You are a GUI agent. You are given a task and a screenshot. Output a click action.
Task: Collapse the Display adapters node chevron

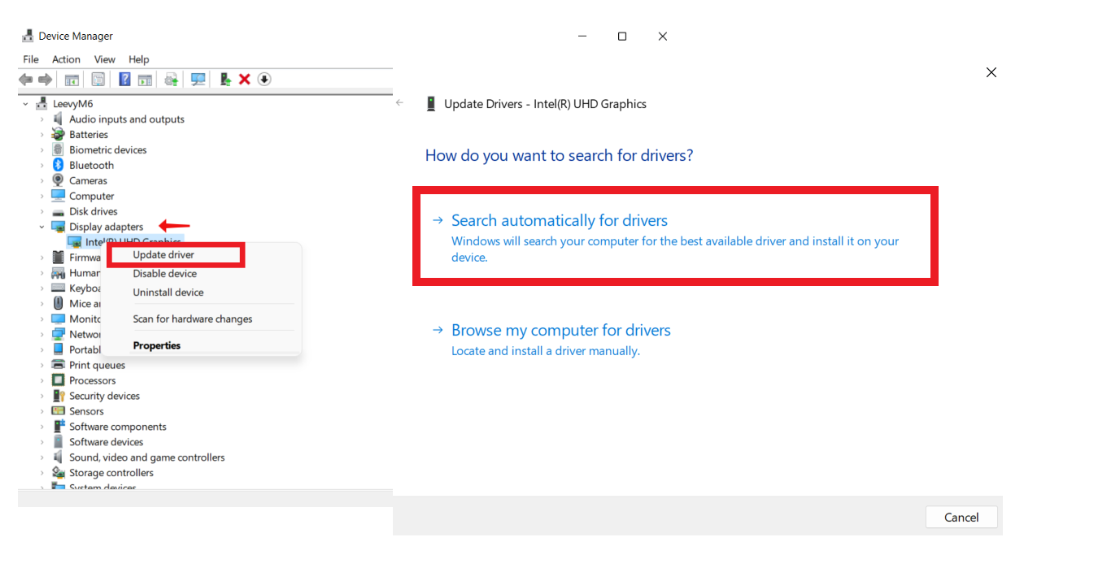click(x=42, y=227)
